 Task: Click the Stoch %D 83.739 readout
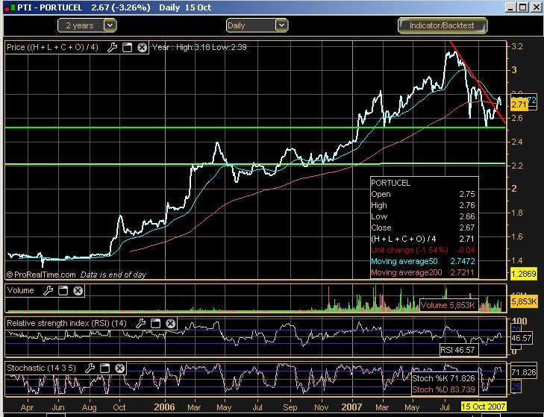pyautogui.click(x=444, y=389)
